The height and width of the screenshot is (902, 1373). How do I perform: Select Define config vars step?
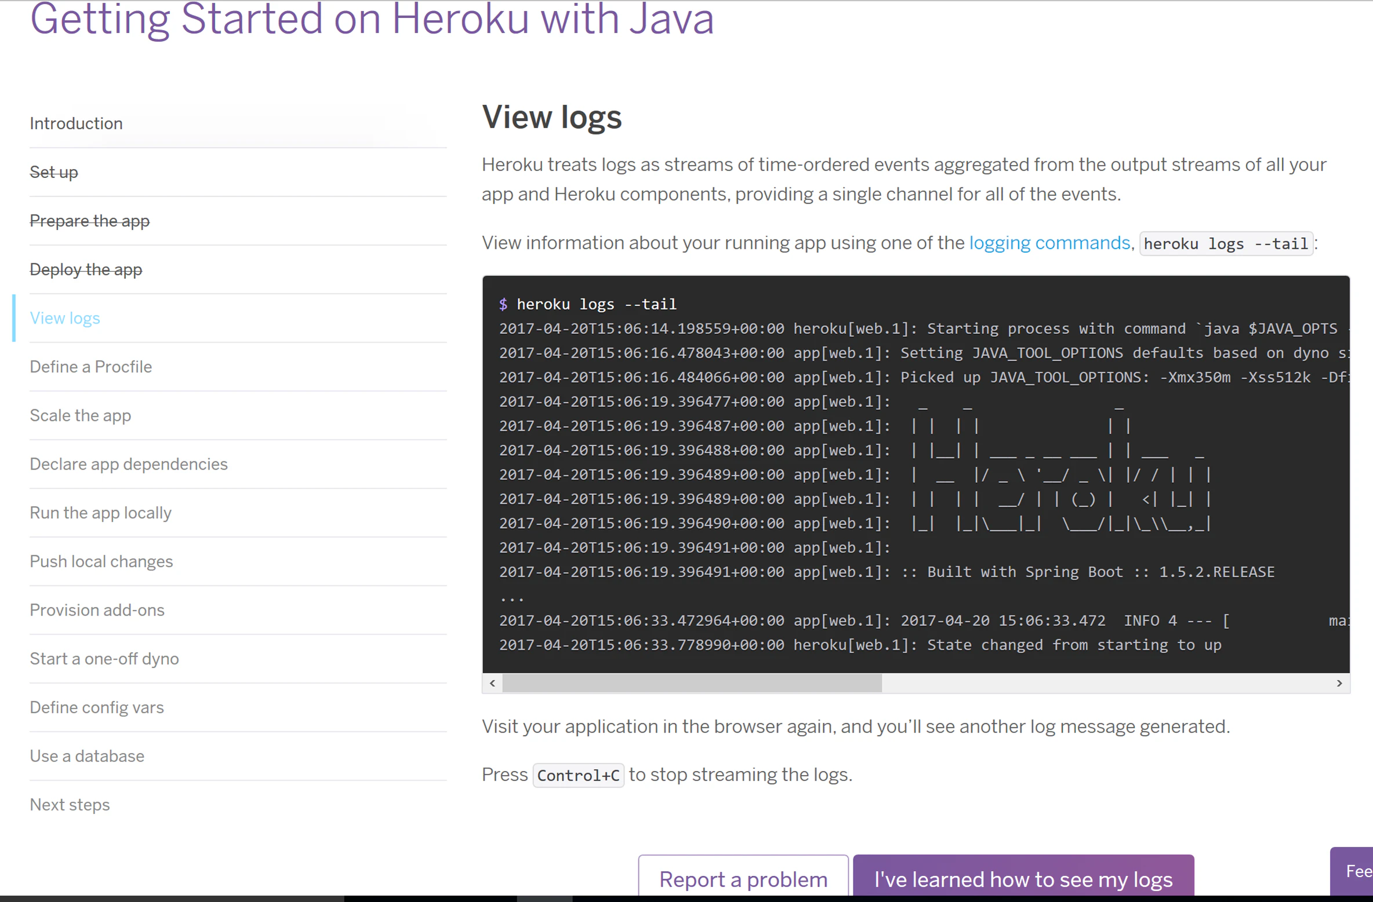(x=97, y=708)
